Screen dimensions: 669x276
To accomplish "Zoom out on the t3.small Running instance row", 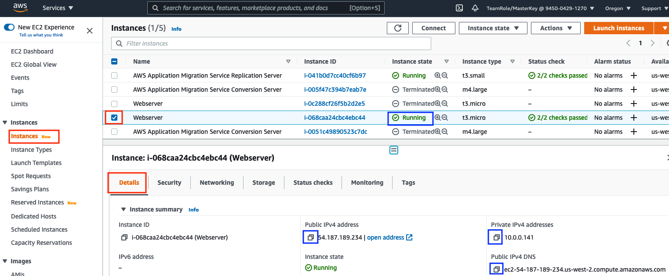I will pyautogui.click(x=445, y=75).
